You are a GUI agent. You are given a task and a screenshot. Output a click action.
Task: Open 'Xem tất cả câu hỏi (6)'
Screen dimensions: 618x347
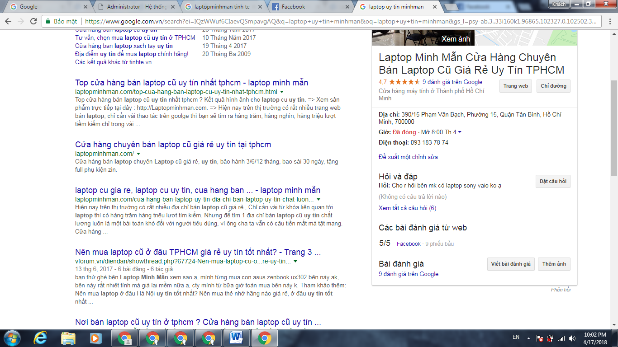[407, 208]
